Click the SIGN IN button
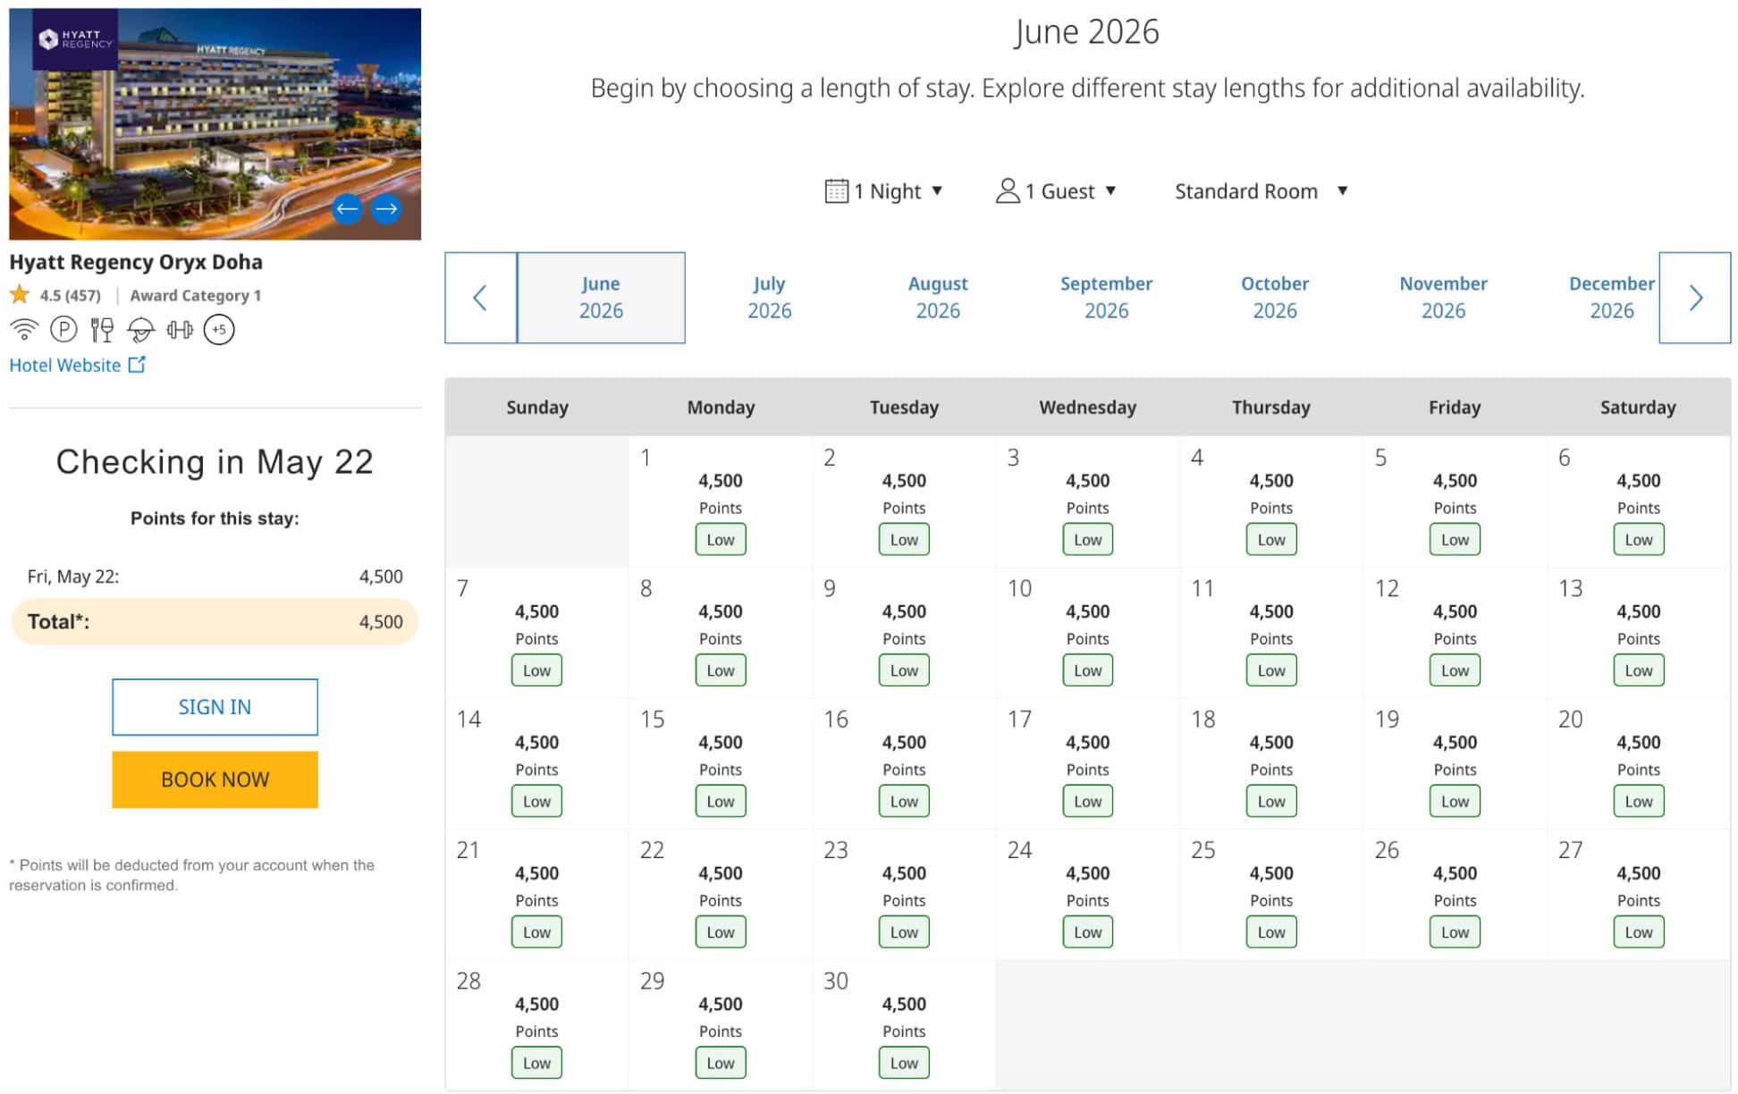Screen dimensions: 1738x1094 point(215,707)
